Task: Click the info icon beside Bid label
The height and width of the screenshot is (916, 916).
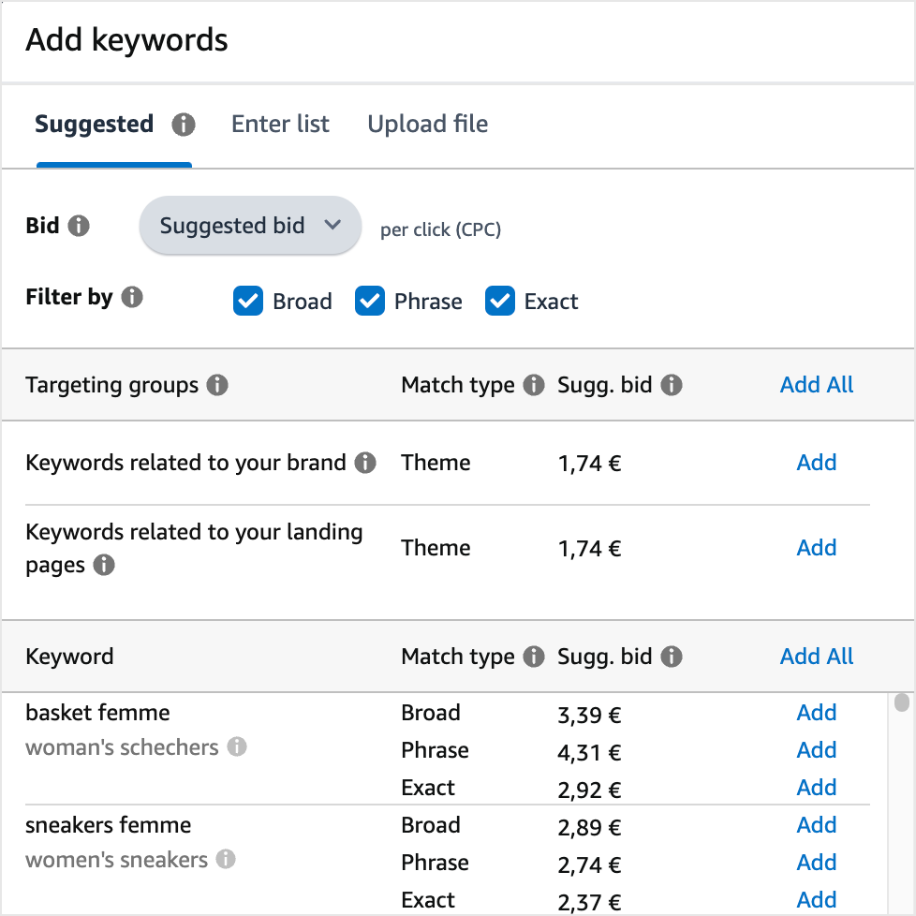Action: point(80,226)
